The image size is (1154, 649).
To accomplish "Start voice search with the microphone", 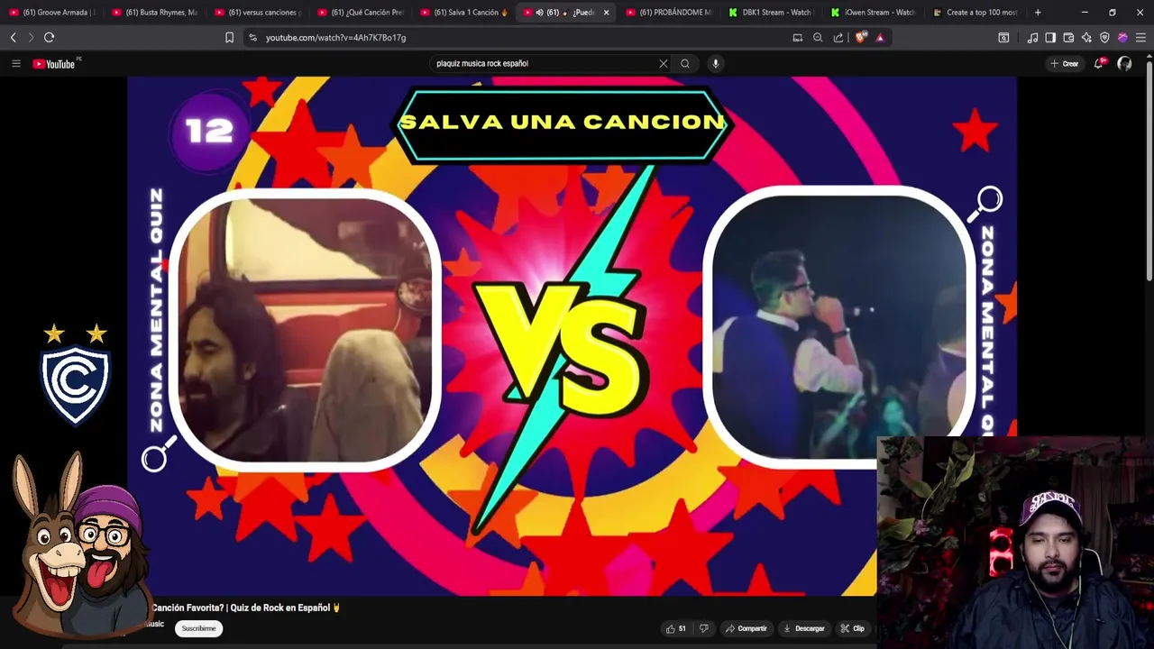I will click(716, 63).
